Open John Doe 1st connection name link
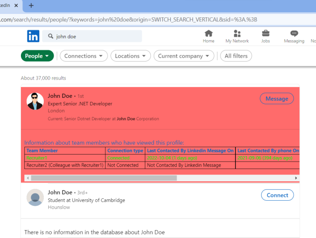Viewport: 316px width, 238px height. click(60, 96)
